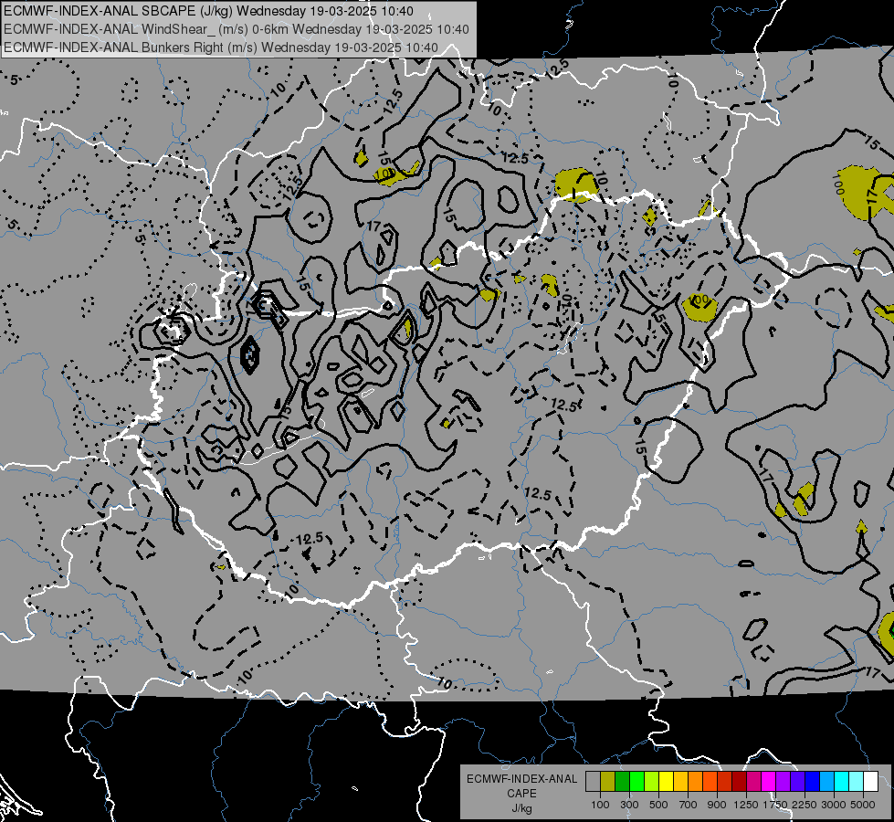The image size is (894, 822).
Task: Click the 5000 legend value
Action: 863,805
